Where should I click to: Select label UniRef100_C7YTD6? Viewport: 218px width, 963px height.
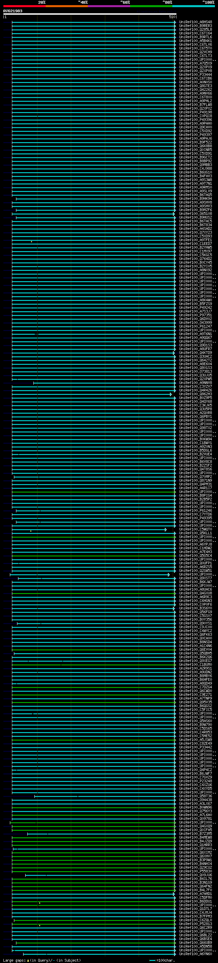196,514
